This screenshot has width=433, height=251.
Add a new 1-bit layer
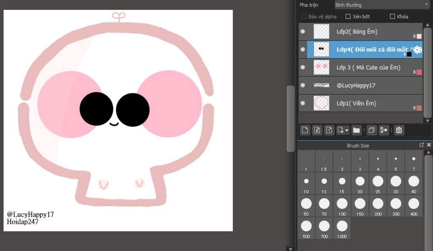[329, 130]
